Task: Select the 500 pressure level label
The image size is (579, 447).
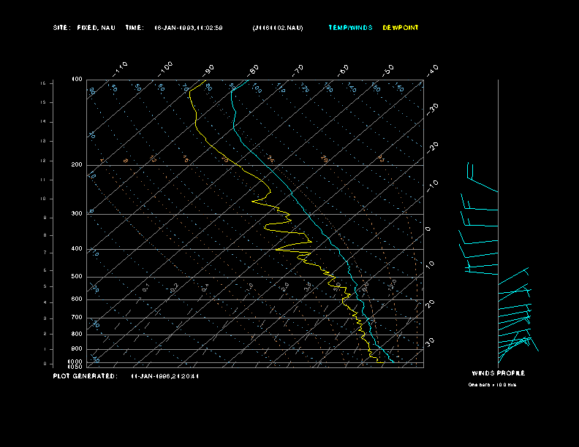Action: 77,277
